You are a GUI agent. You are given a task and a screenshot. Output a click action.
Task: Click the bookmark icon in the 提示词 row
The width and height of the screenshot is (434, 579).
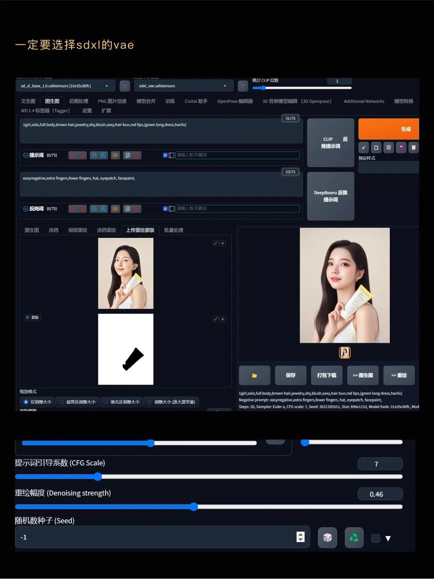click(103, 155)
